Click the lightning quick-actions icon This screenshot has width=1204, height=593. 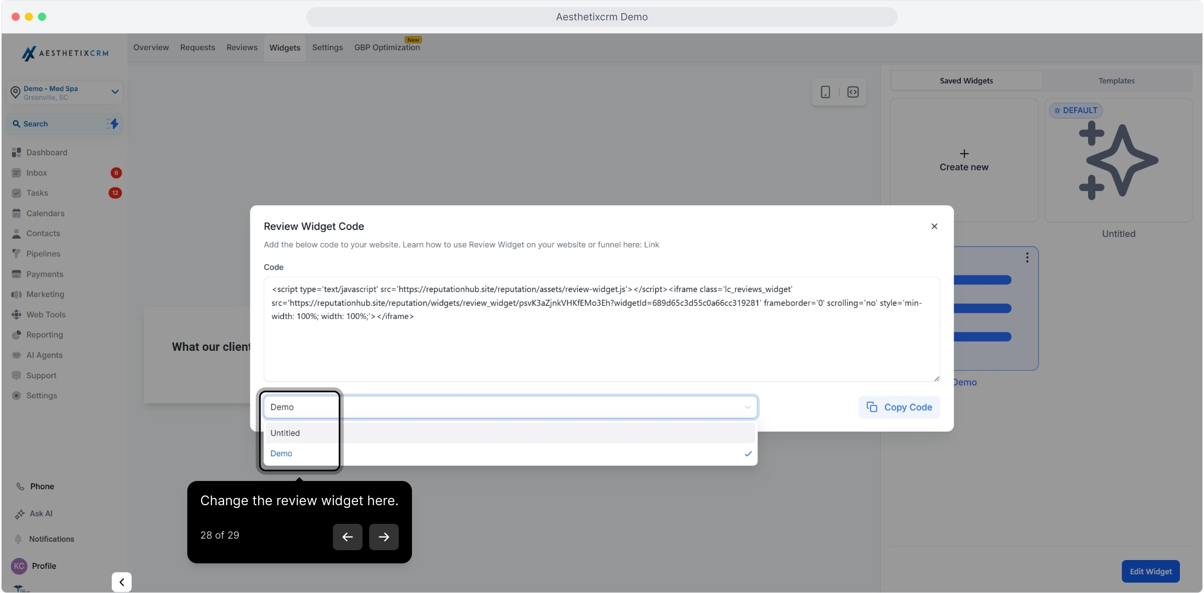pyautogui.click(x=113, y=124)
